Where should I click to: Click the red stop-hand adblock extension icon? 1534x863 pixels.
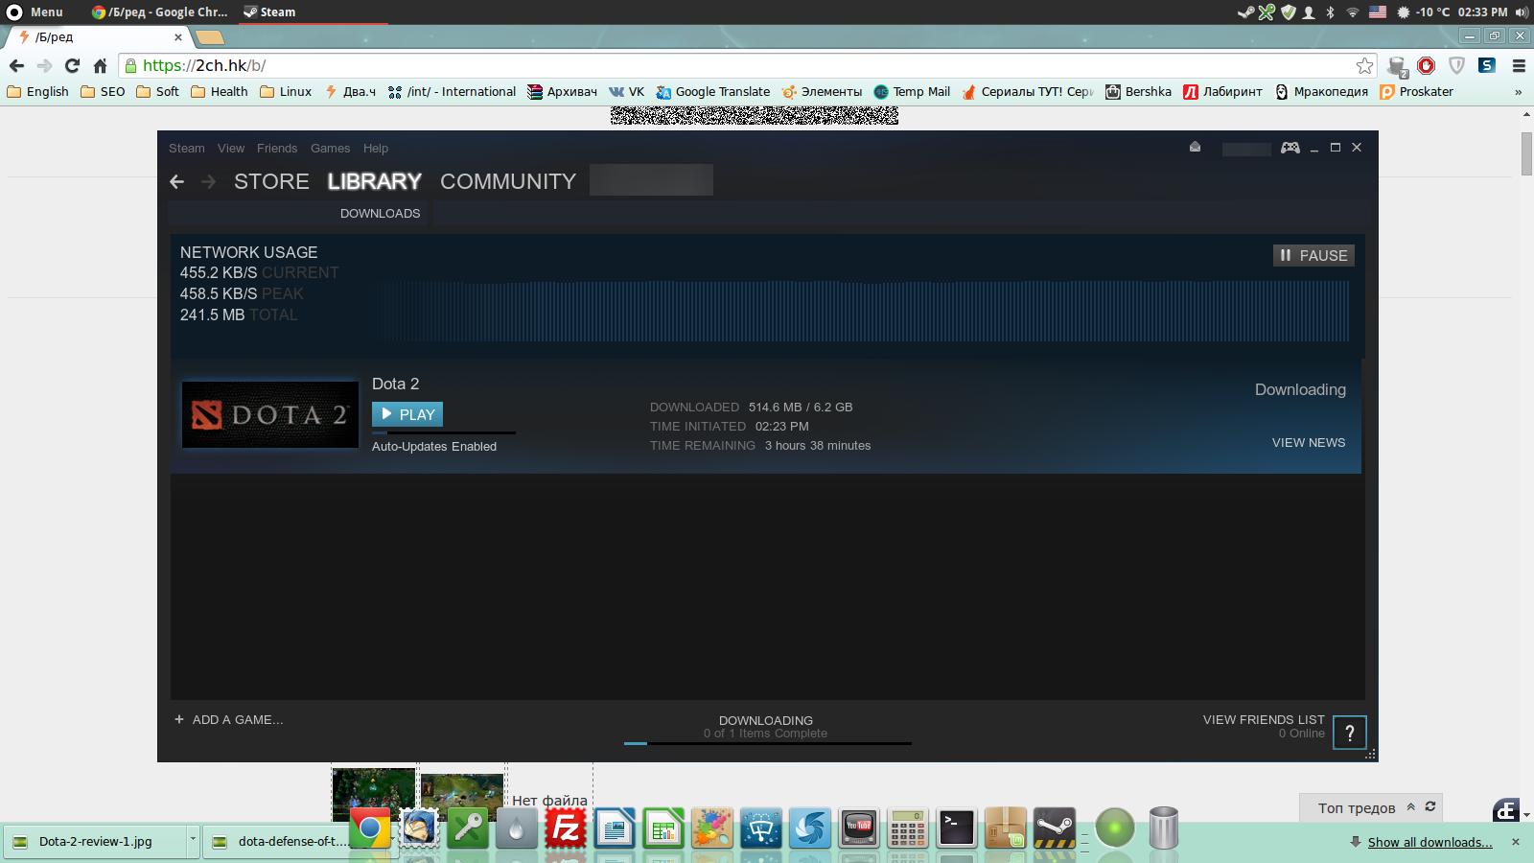[1426, 65]
